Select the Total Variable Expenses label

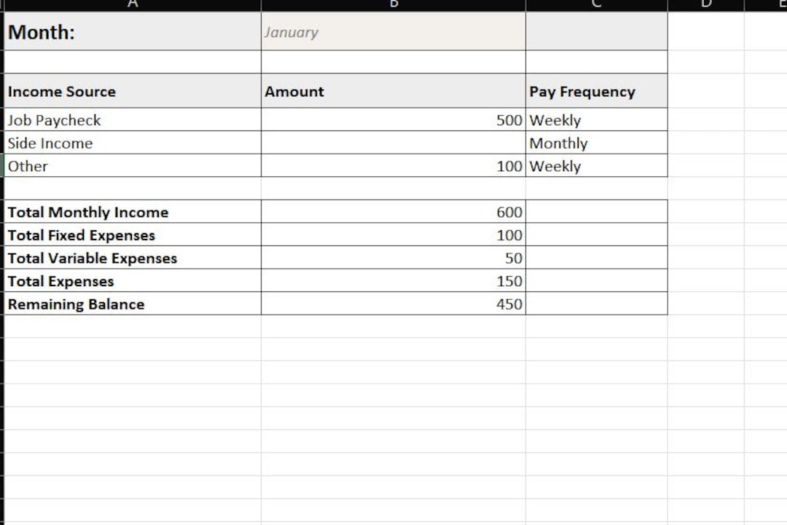pyautogui.click(x=133, y=258)
